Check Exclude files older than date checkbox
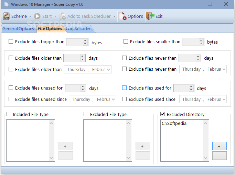235x175 pixels. (11, 69)
